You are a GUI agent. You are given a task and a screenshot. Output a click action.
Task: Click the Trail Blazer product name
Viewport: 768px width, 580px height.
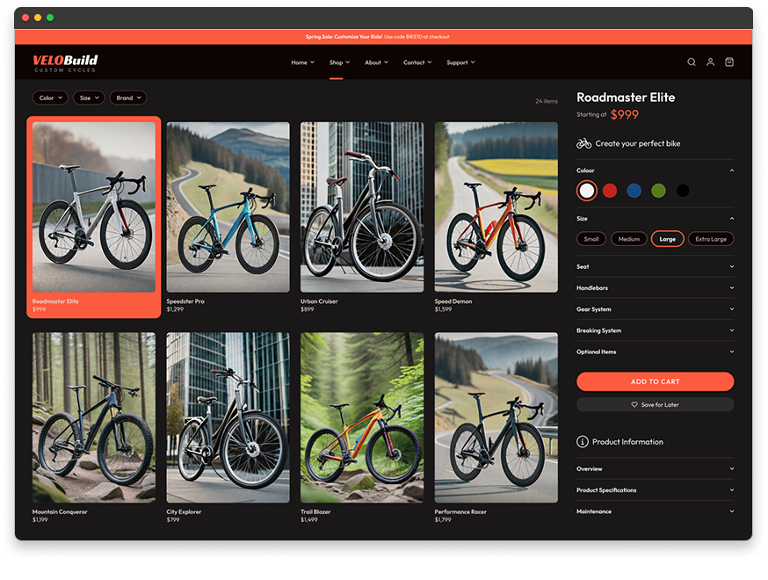315,512
